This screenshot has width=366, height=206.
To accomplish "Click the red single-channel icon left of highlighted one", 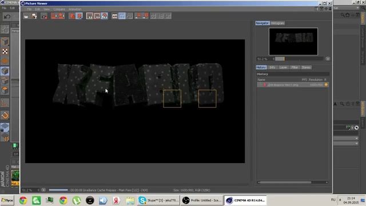I will 72,16.
